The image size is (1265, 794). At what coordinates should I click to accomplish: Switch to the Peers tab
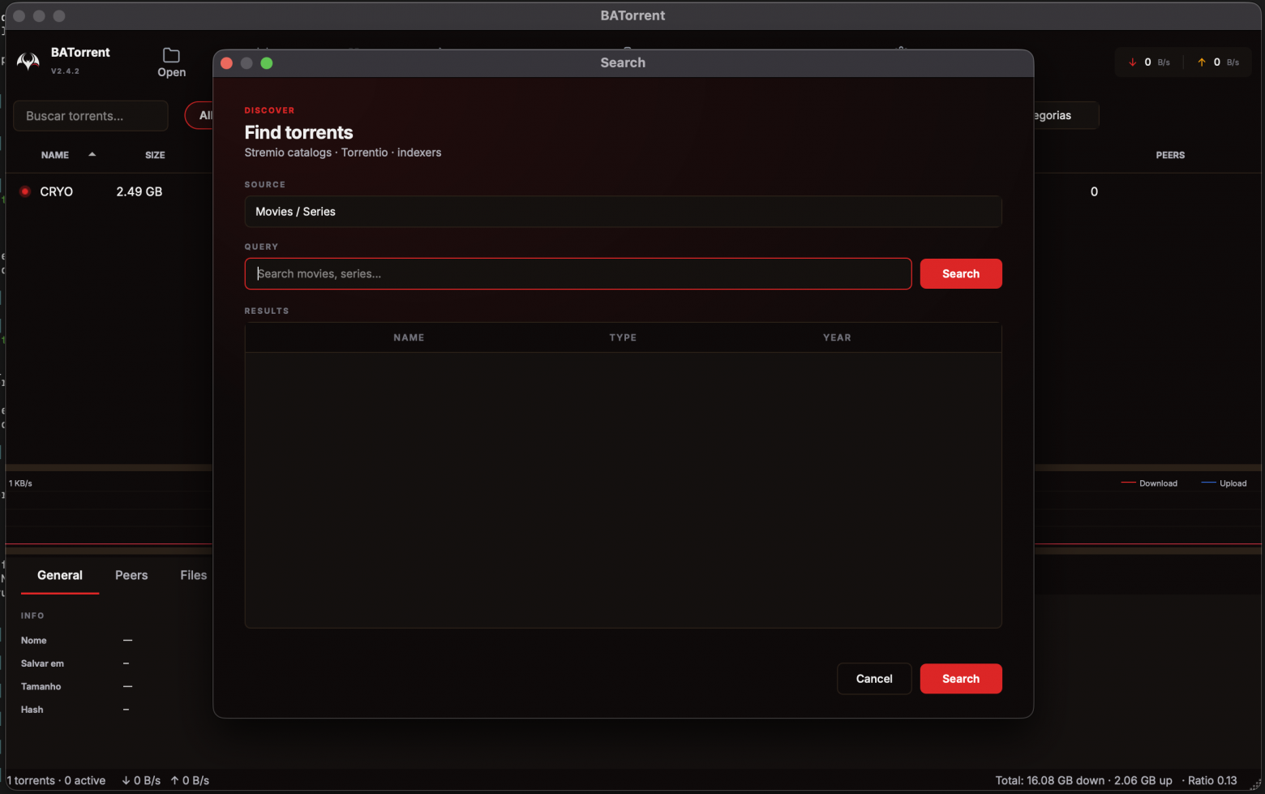tap(131, 575)
